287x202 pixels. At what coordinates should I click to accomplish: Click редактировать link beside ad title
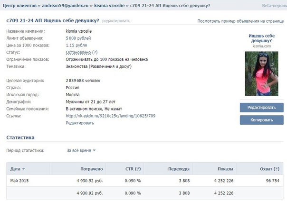click(x=116, y=21)
